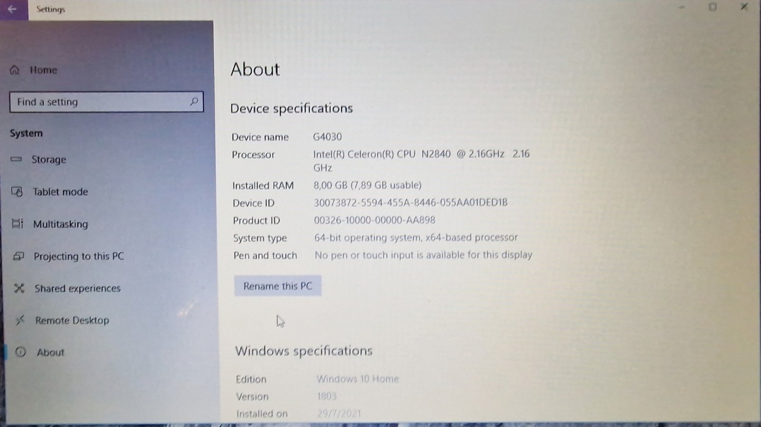The image size is (761, 427).
Task: Select Shared experiences
Action: 77,288
